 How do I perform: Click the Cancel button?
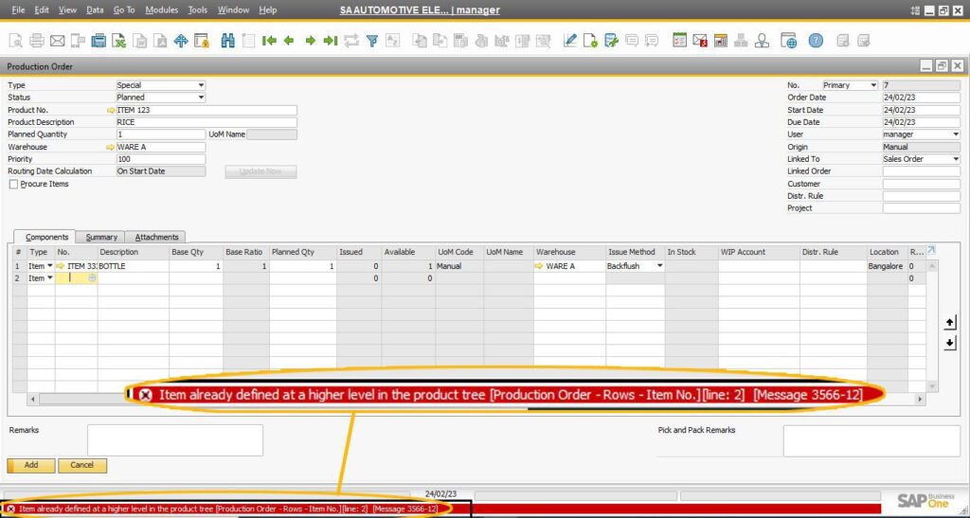tap(82, 466)
